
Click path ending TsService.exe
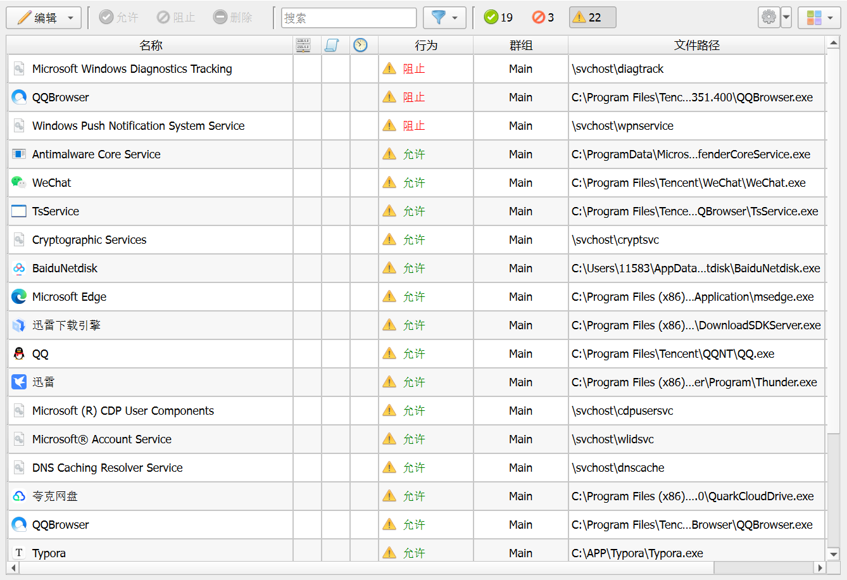tap(694, 211)
